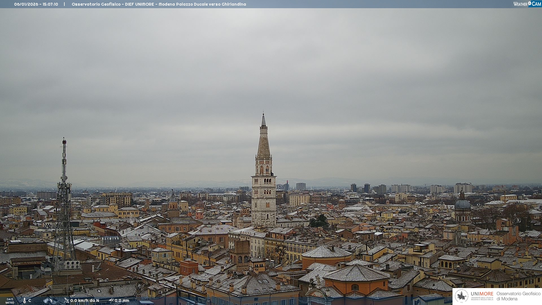Click the 0.0 km/h da N reading
542x305 pixels.
pos(85,300)
